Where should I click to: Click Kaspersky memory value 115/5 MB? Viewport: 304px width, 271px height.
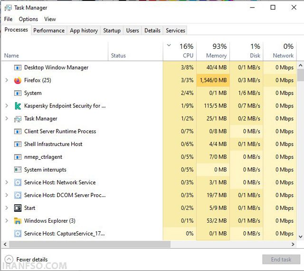coord(215,106)
